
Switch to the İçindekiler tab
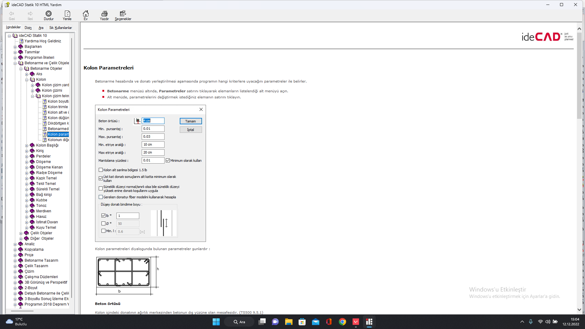[13, 27]
